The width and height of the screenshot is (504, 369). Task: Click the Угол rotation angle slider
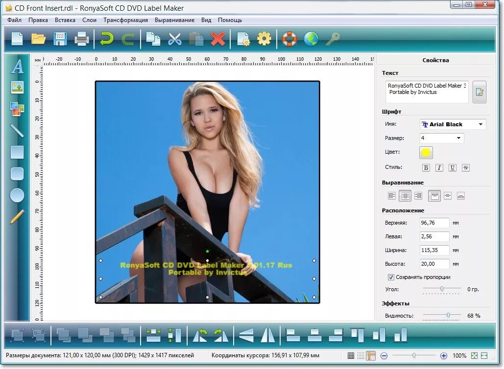click(442, 289)
